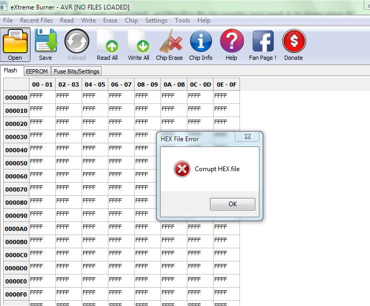This screenshot has width=370, height=306.
Task: Click the '0A - 0B' column header
Action: coord(174,85)
